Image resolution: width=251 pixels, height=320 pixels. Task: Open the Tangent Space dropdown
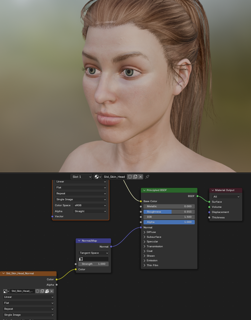click(x=93, y=253)
